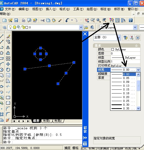
Task: Click the Copy icon
Action: pos(48,20)
